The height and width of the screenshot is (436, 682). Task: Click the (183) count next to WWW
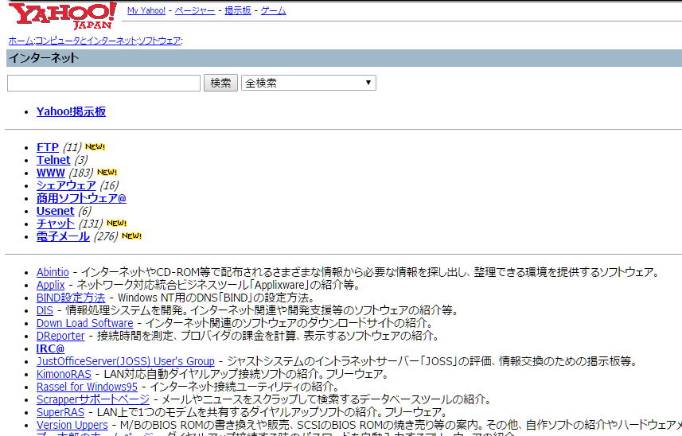pyautogui.click(x=81, y=173)
